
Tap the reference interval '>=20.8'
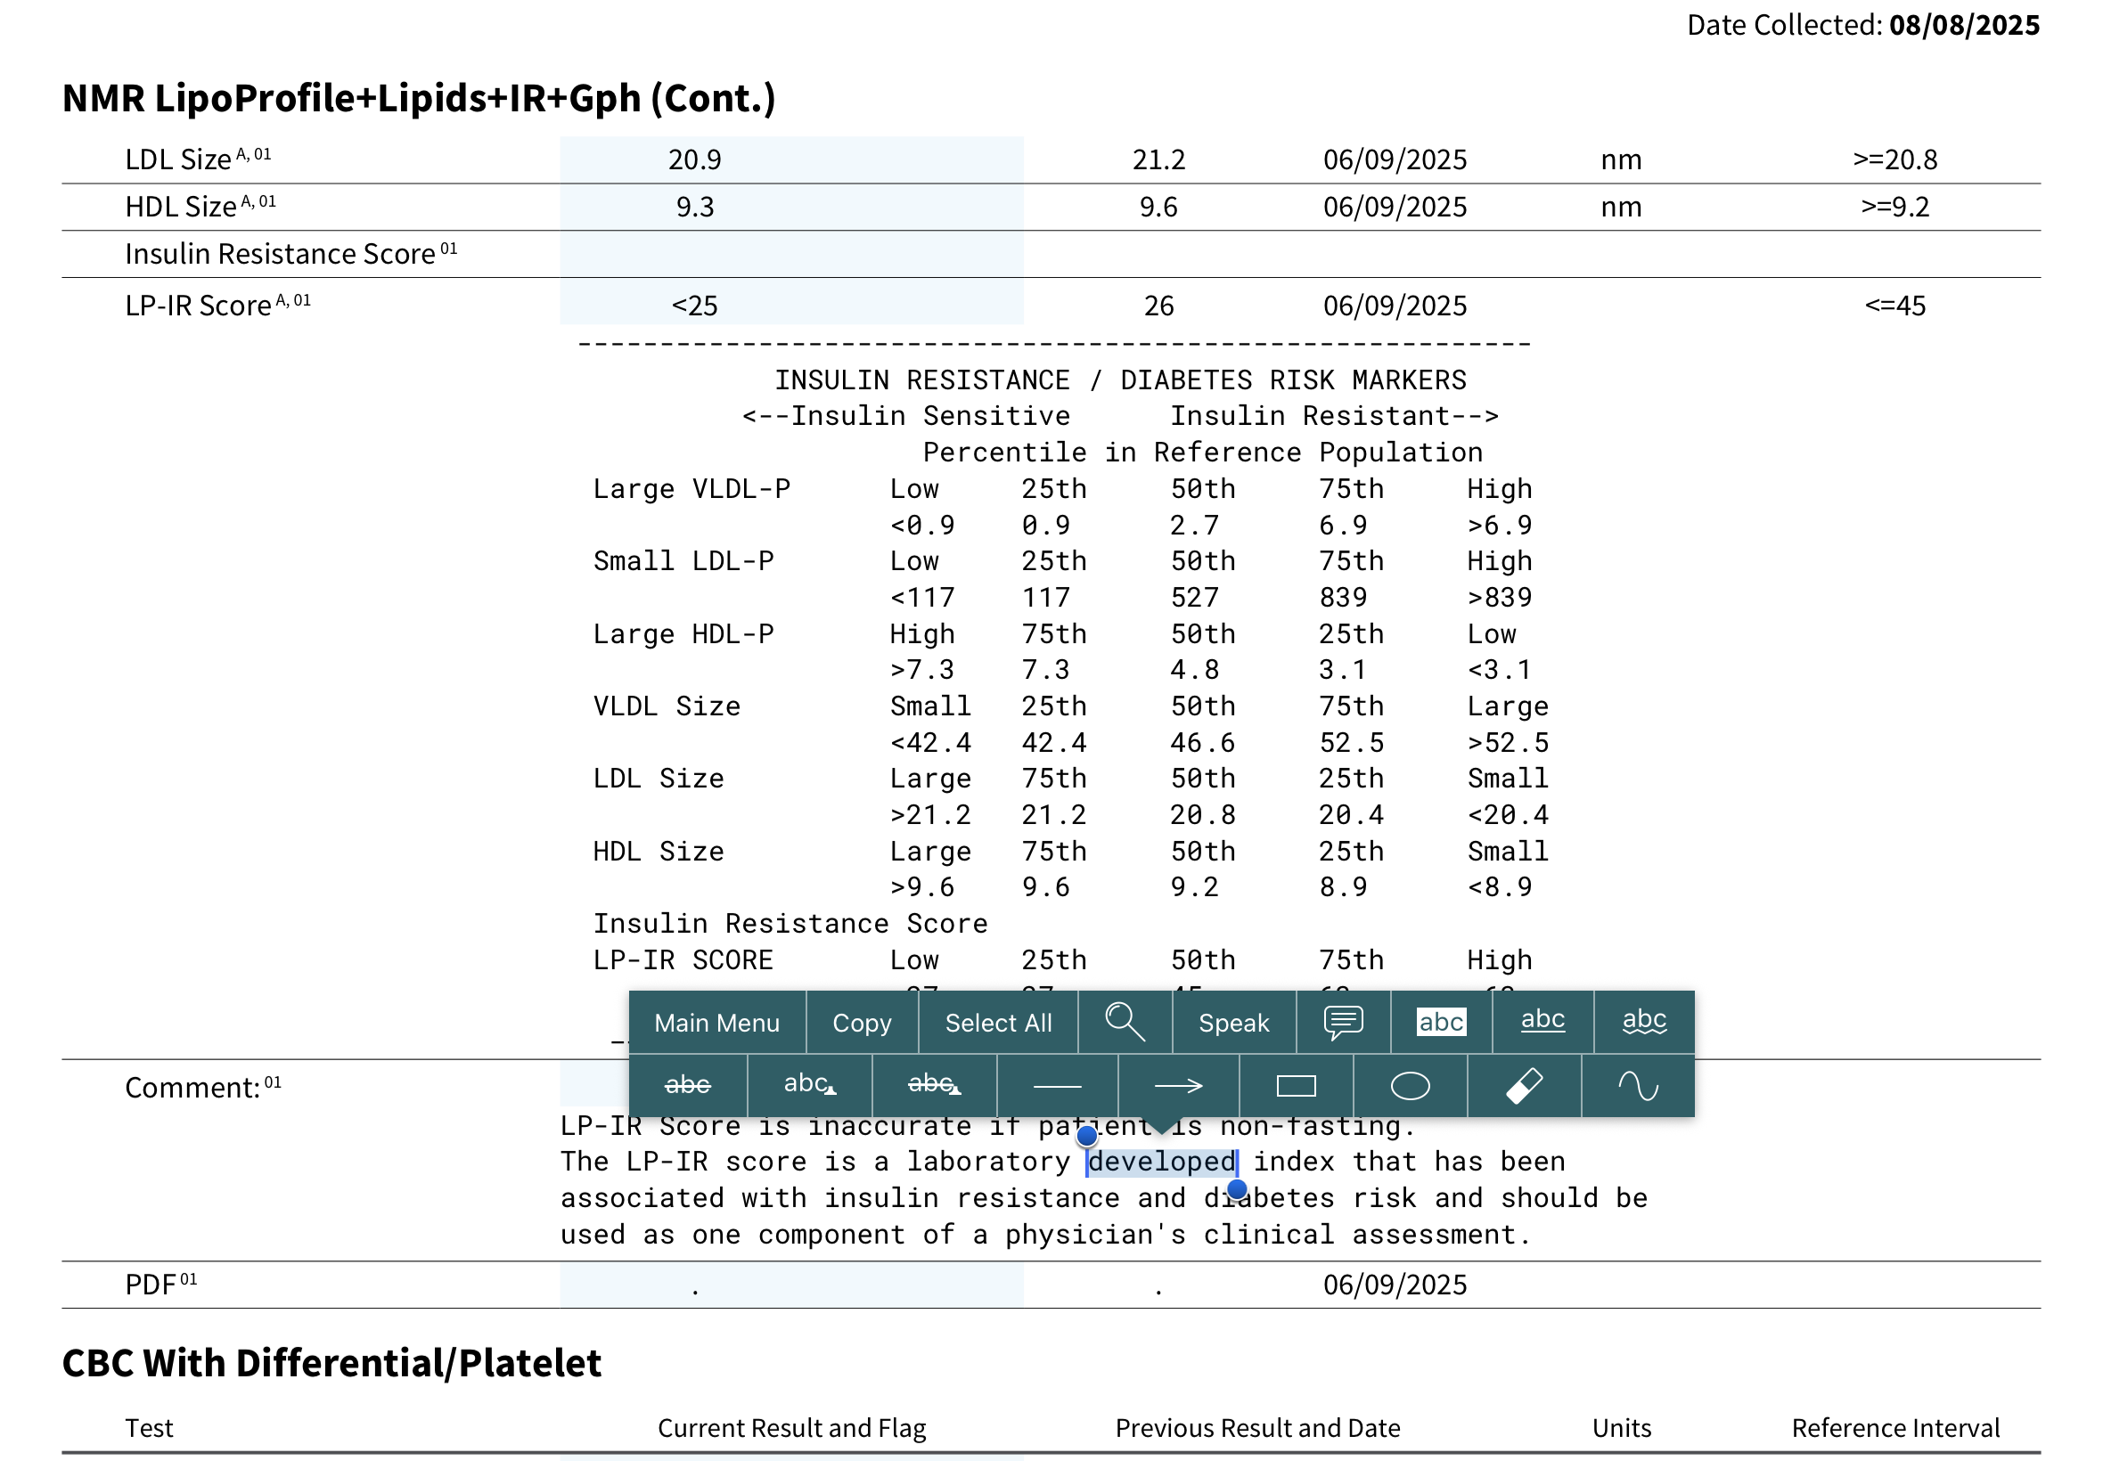click(1894, 159)
